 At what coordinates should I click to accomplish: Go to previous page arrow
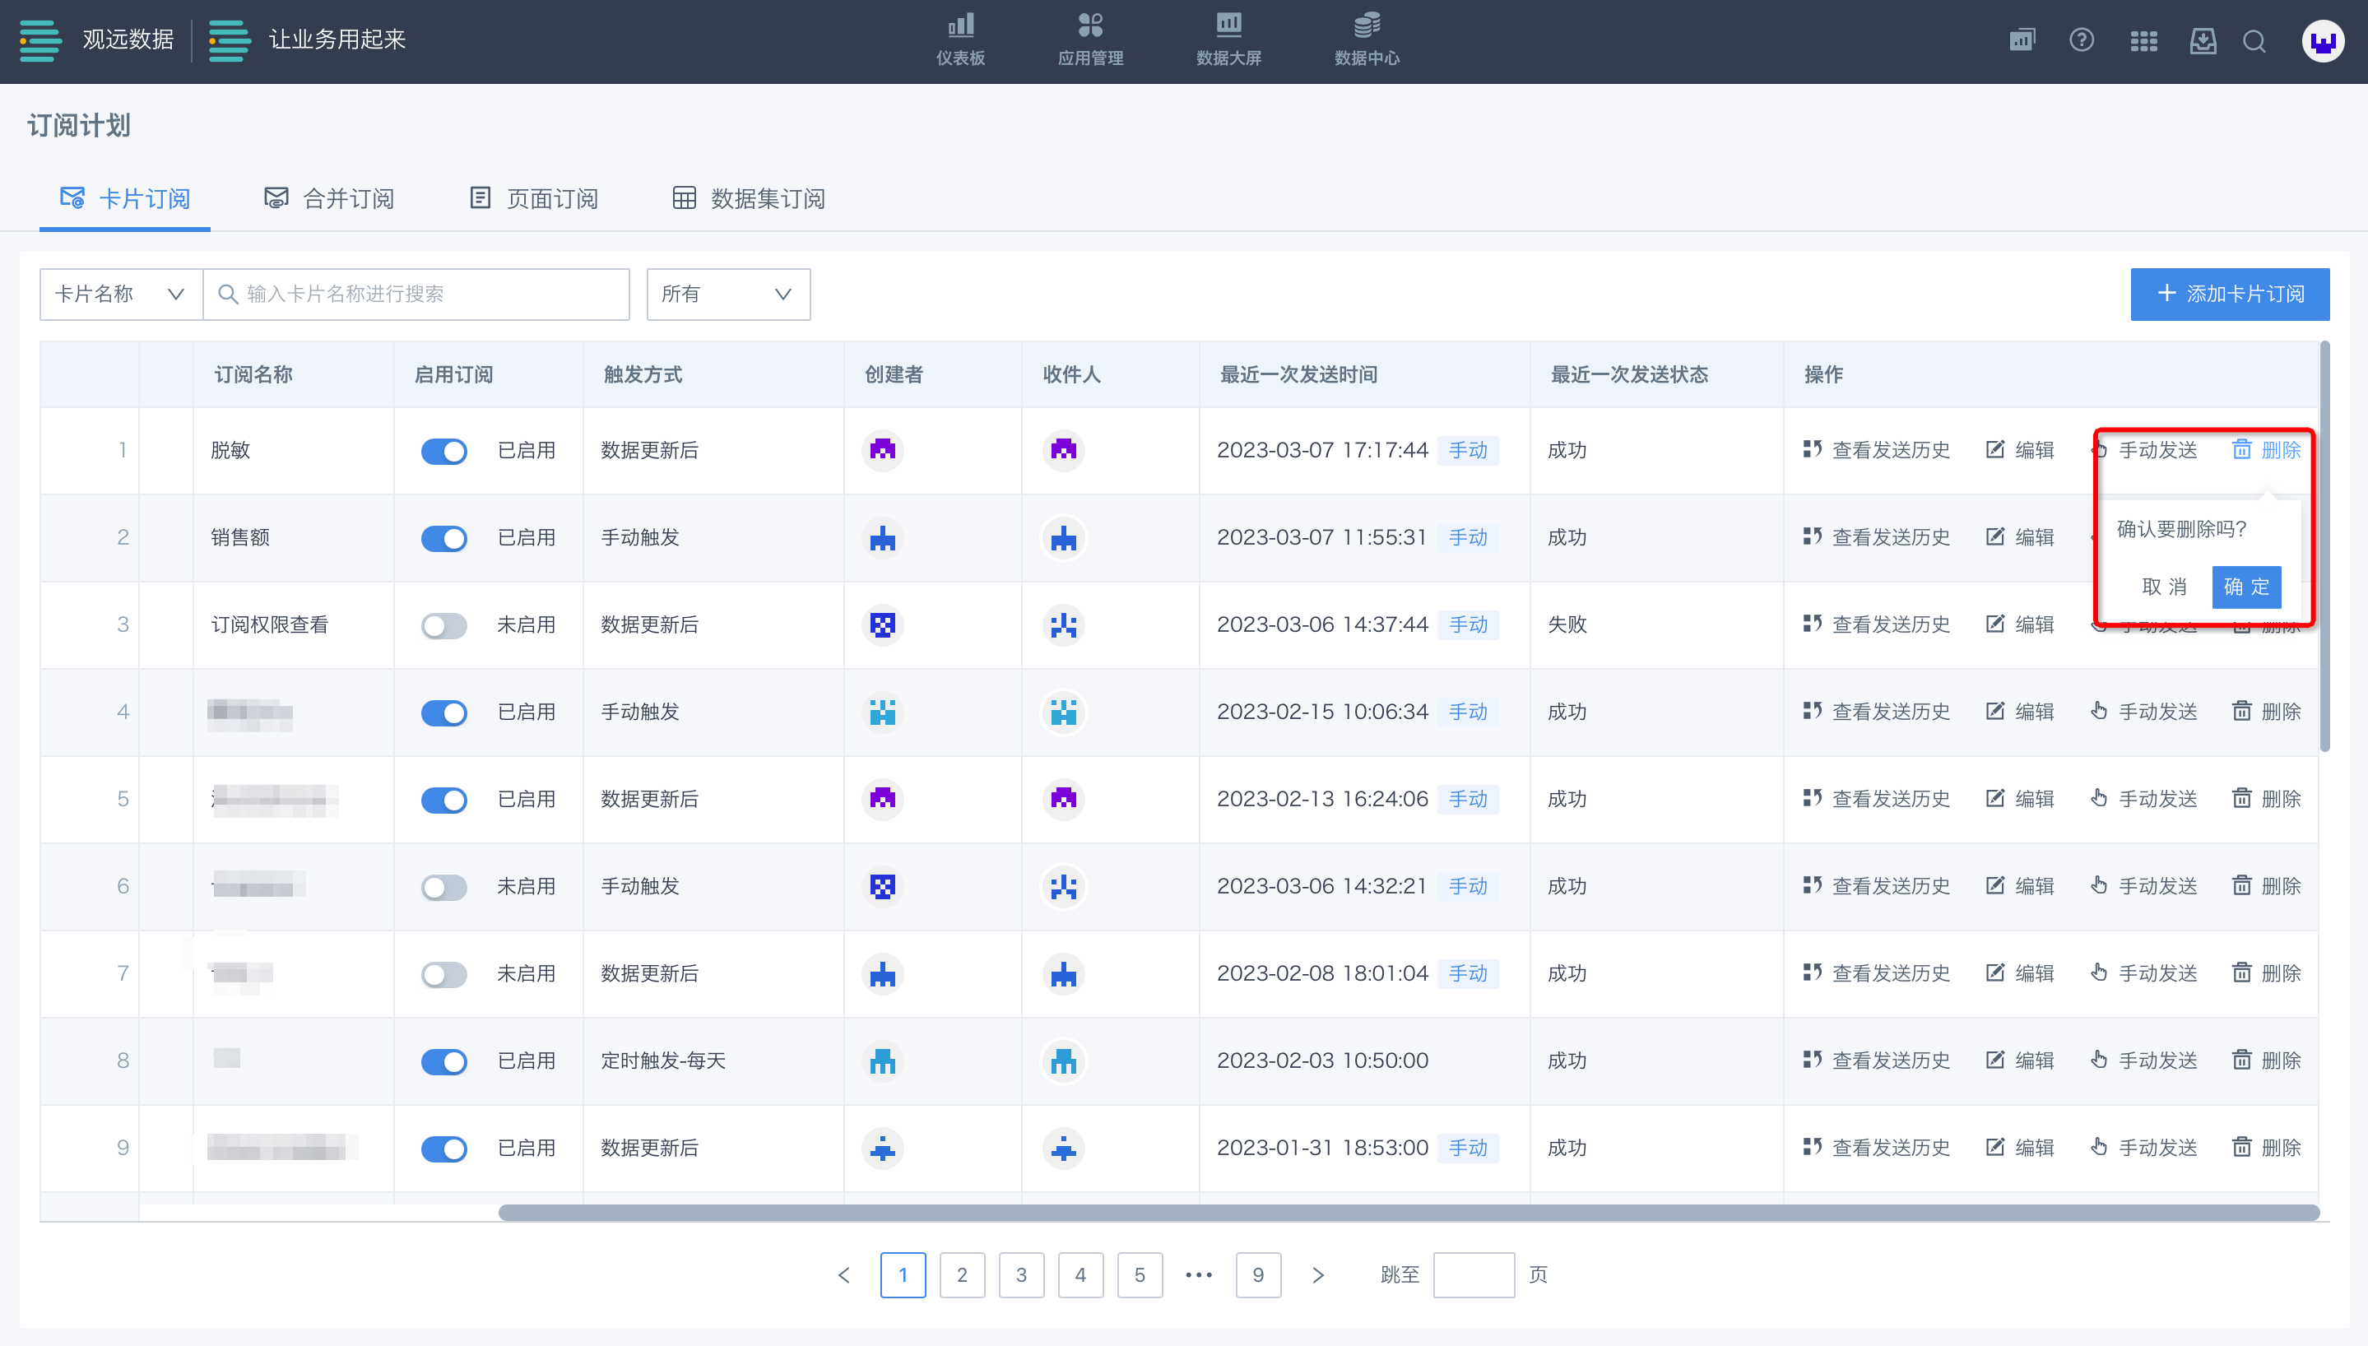[x=844, y=1274]
